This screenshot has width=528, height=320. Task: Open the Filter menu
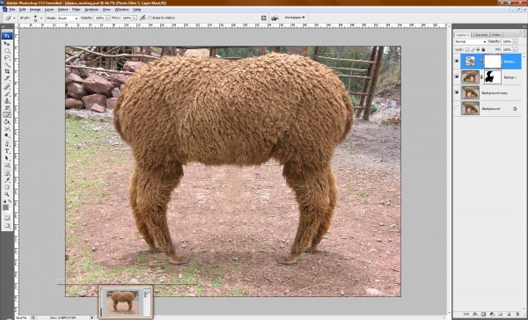[76, 10]
